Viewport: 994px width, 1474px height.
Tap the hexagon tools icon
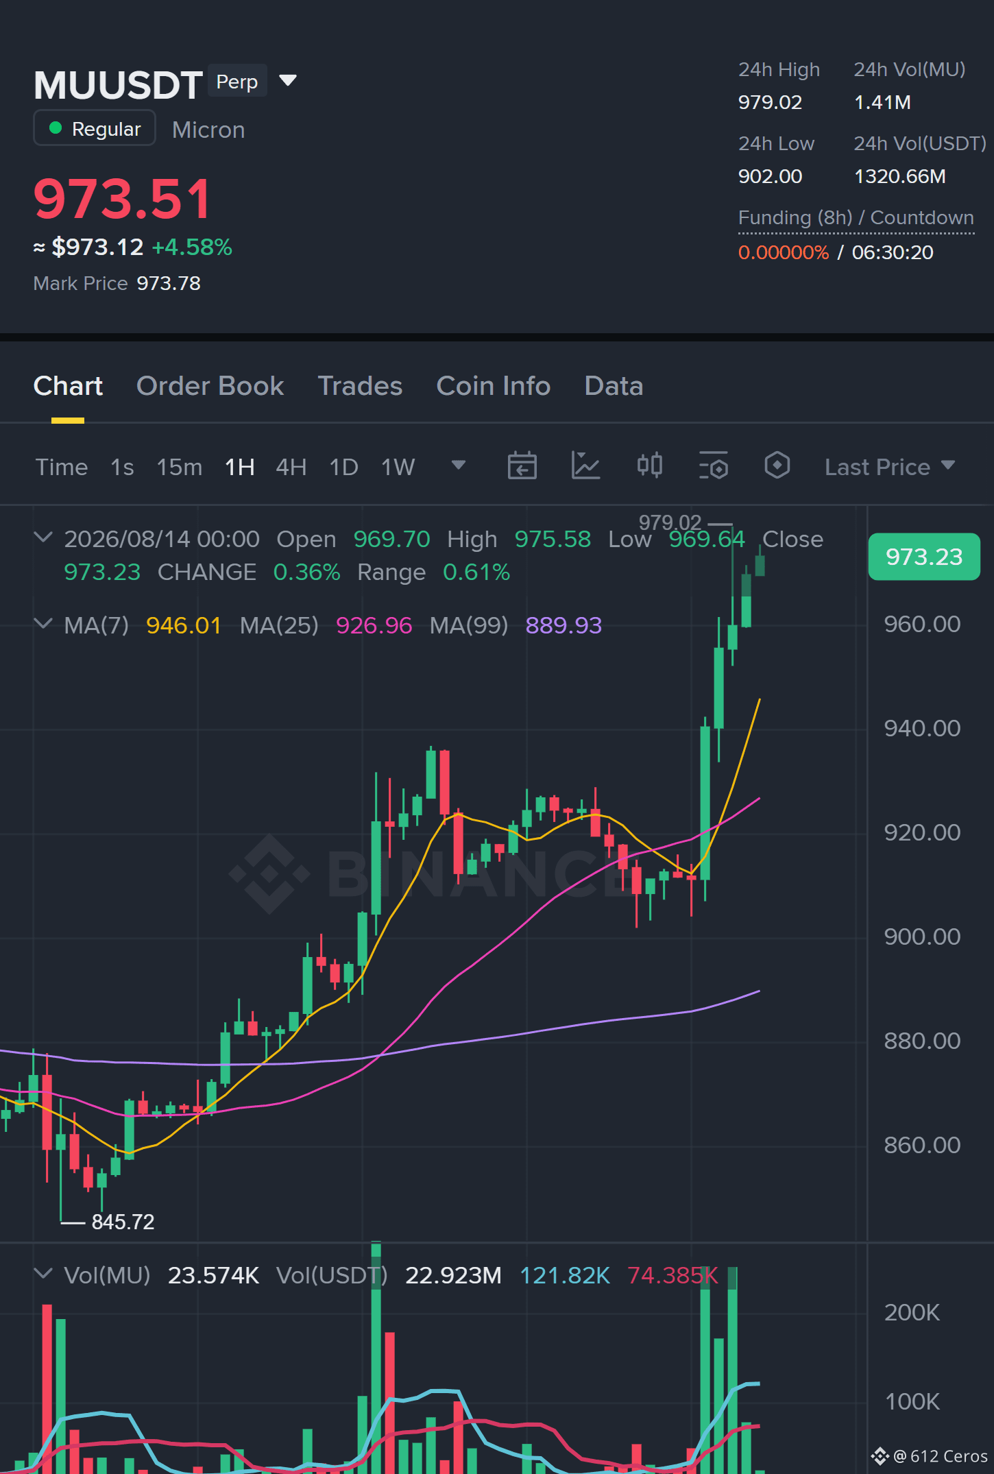(777, 466)
